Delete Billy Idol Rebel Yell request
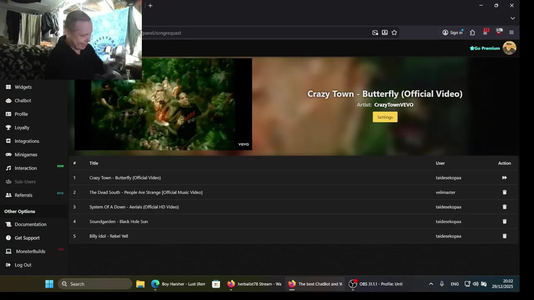 pyautogui.click(x=504, y=236)
